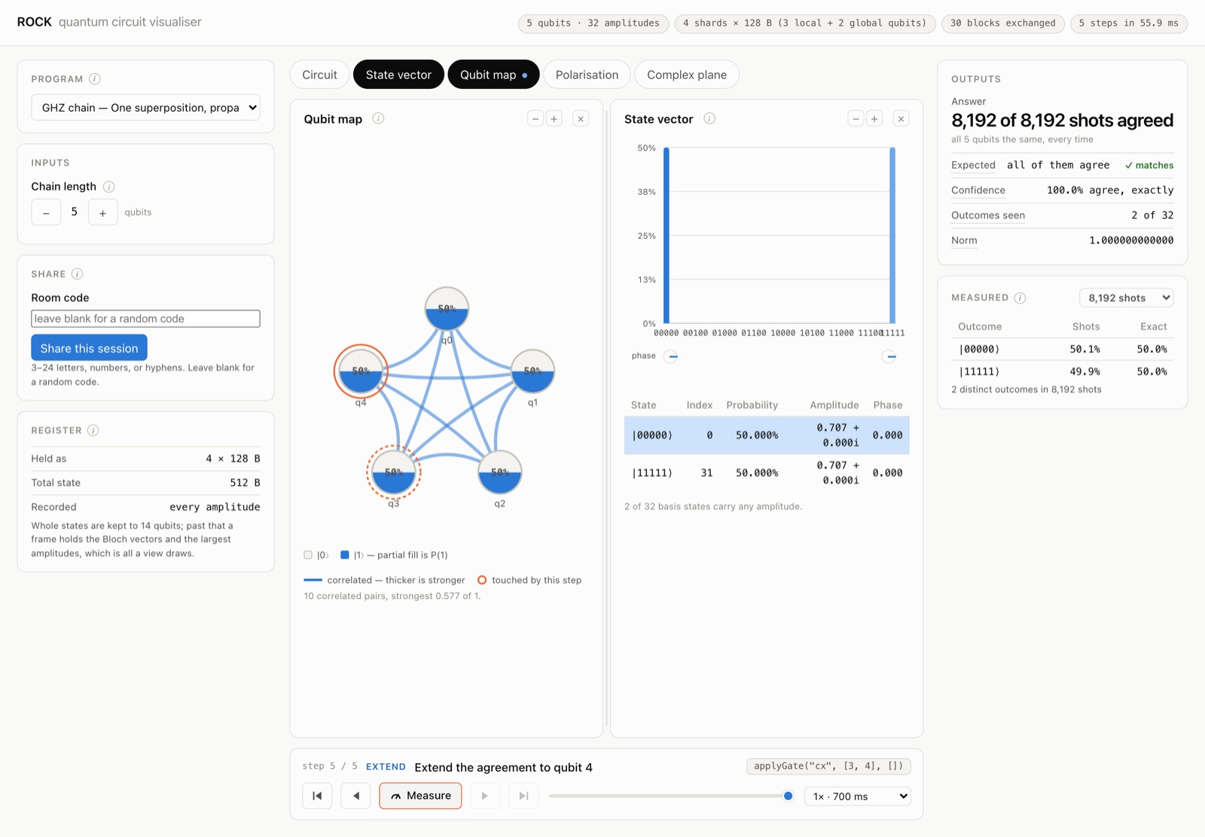Close the Qubit map panel

tap(581, 118)
